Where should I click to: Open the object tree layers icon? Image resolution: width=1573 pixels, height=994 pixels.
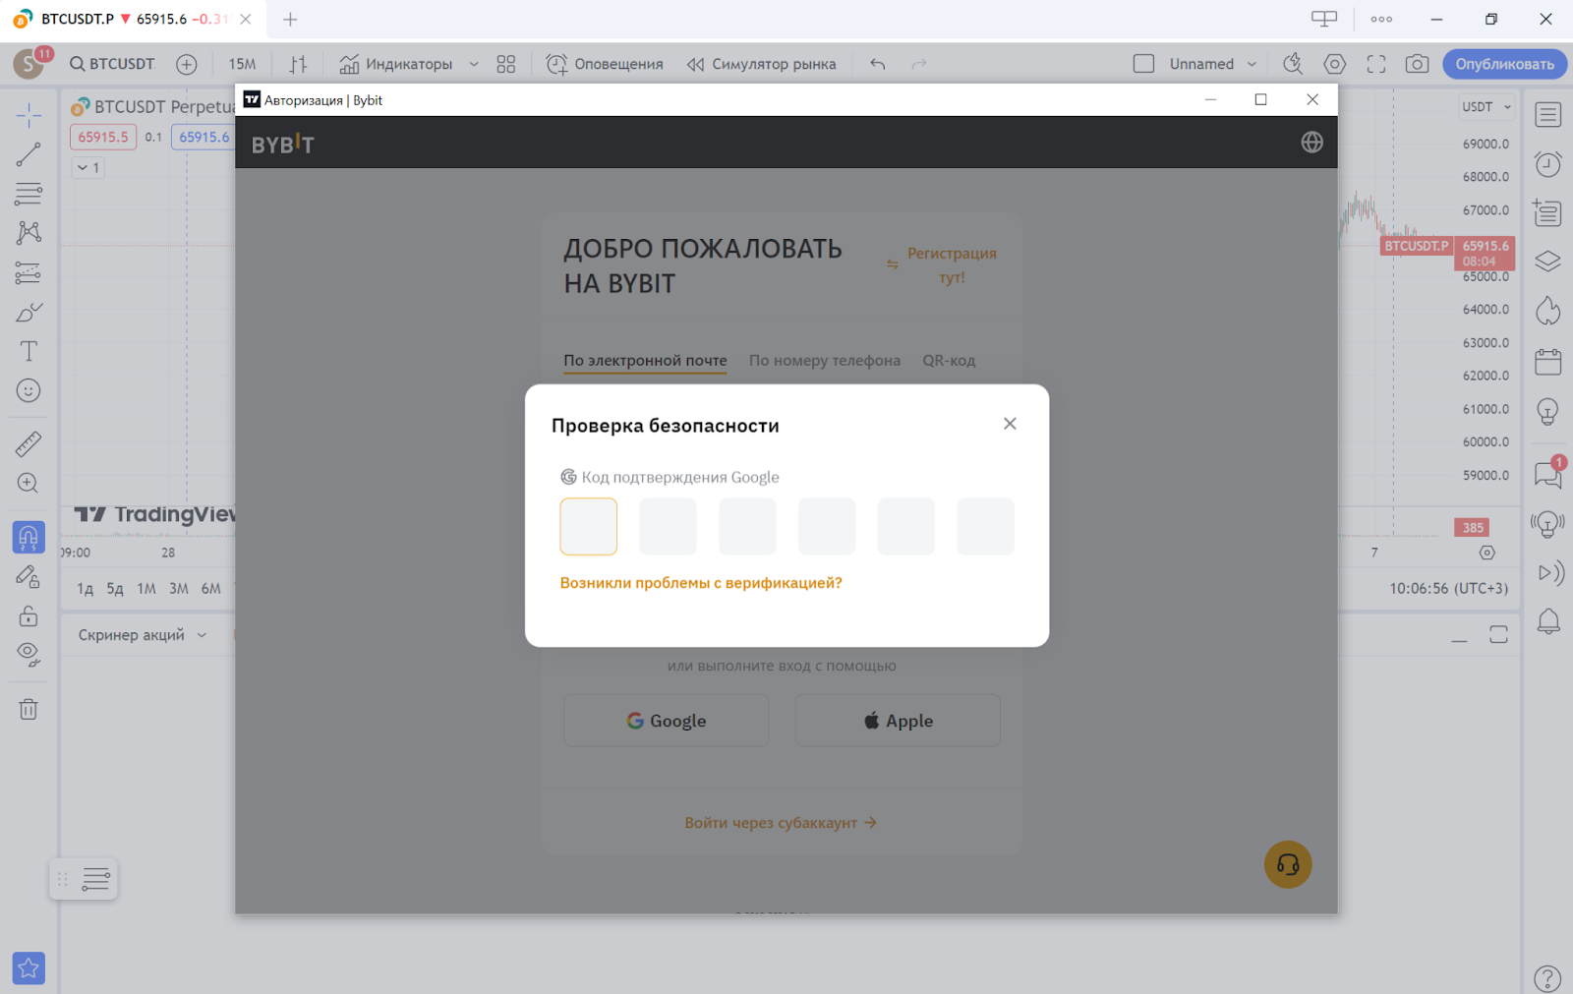pyautogui.click(x=1548, y=262)
